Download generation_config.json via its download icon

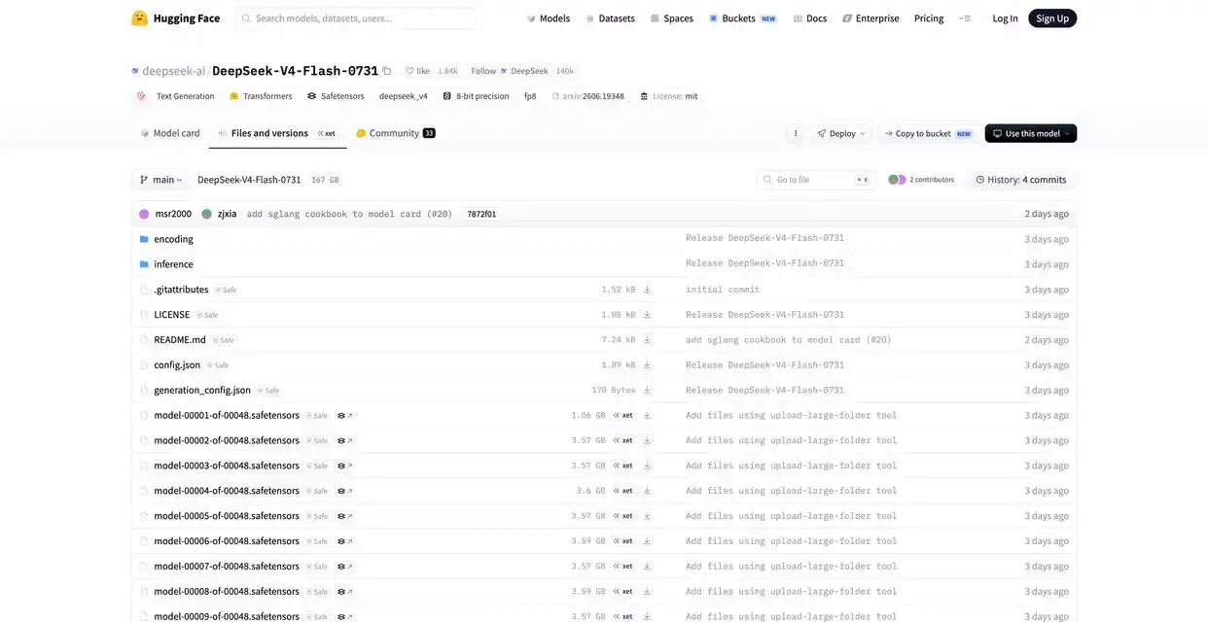647,390
